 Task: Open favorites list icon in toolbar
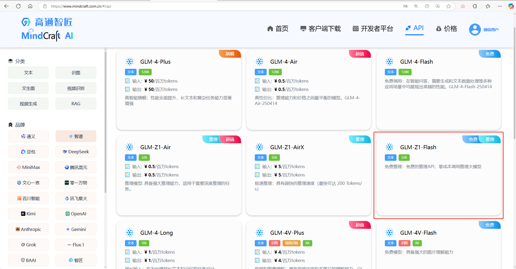tap(488, 6)
